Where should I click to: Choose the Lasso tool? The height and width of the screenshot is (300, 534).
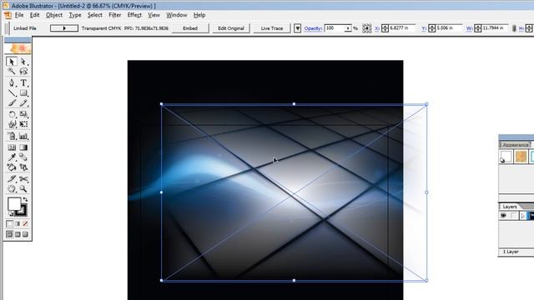[23, 71]
